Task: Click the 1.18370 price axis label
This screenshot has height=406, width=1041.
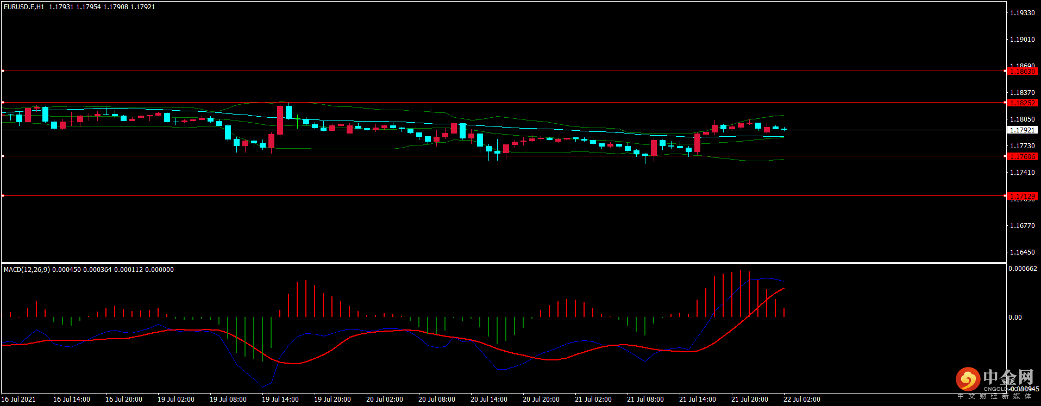Action: tap(1022, 93)
